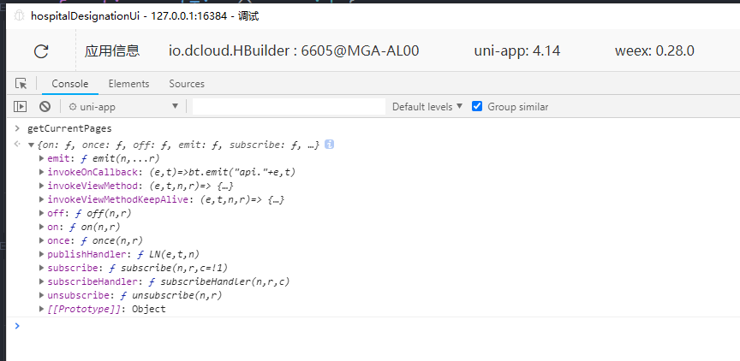
Task: Expand the publishHandler property
Action: [41, 254]
